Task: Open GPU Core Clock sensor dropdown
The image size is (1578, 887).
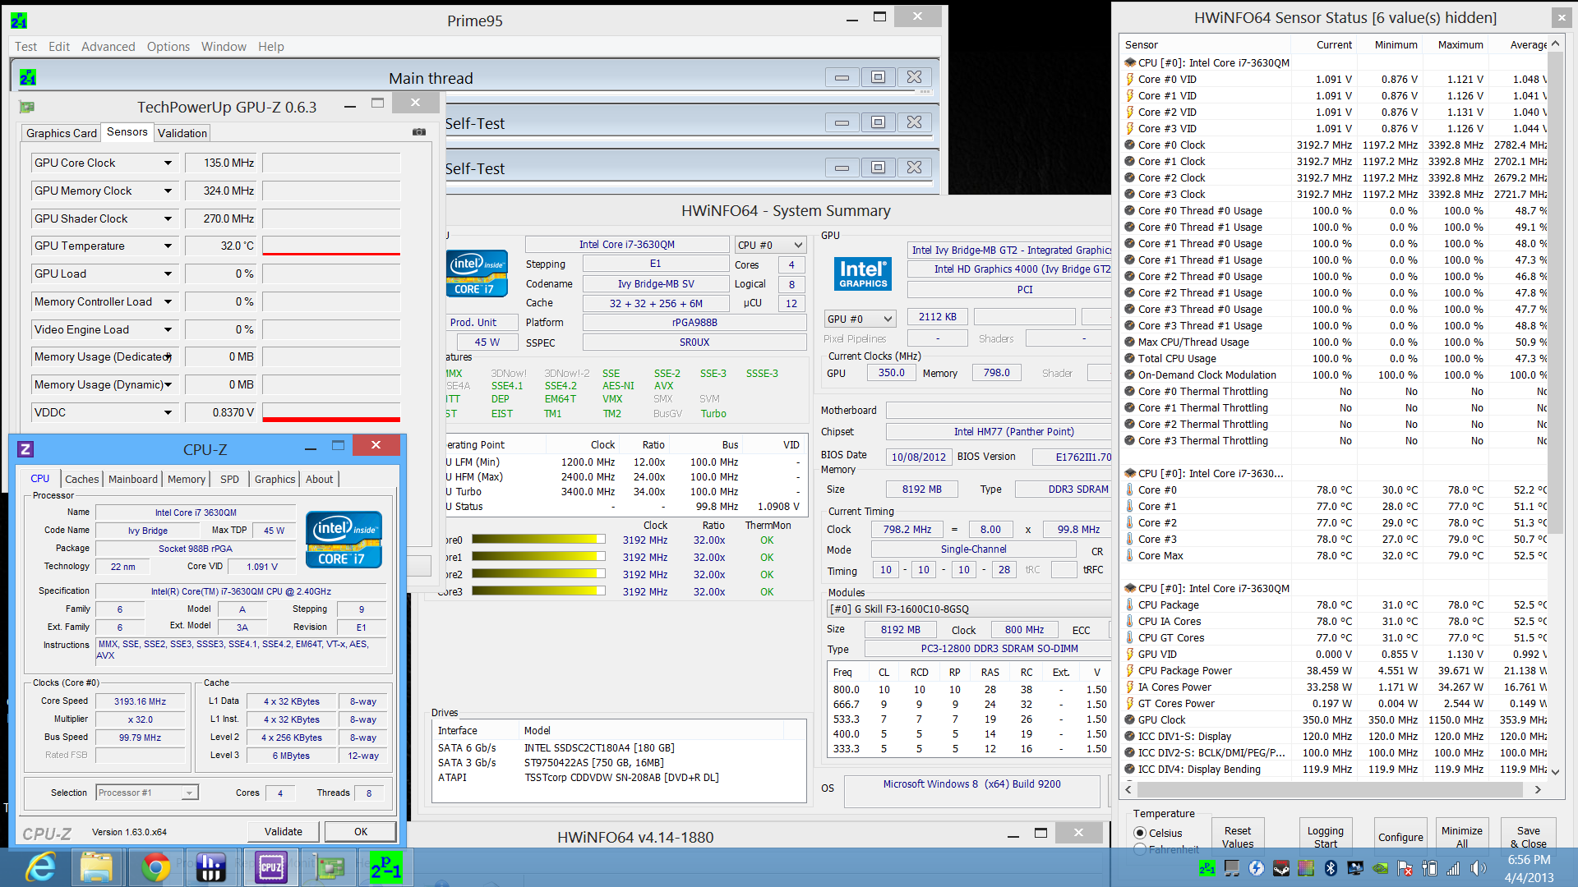Action: [x=168, y=163]
